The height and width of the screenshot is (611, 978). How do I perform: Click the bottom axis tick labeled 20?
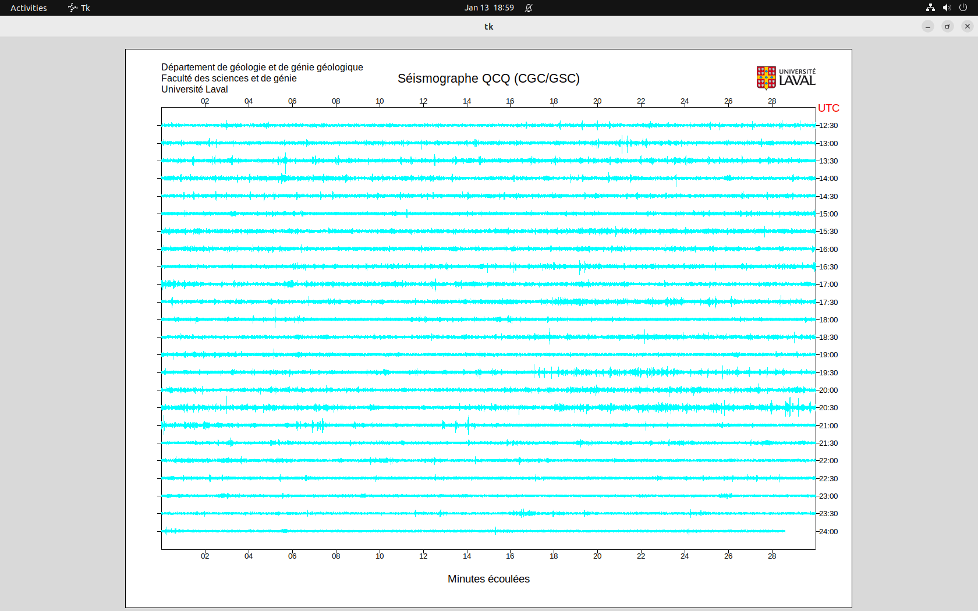[x=597, y=556]
